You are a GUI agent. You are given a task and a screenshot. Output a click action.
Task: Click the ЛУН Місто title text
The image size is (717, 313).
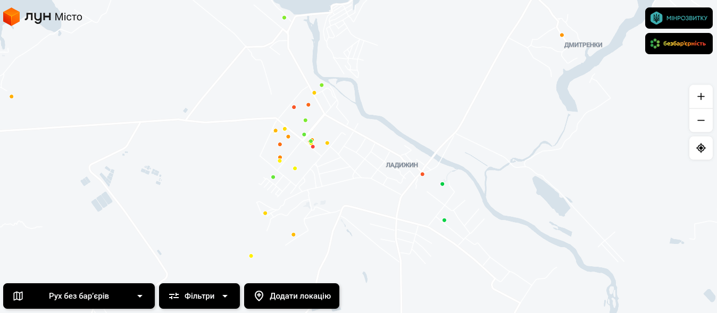click(54, 17)
